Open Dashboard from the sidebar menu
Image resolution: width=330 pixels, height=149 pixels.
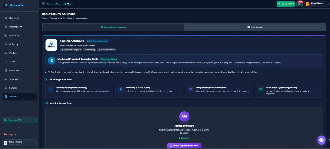[19, 18]
